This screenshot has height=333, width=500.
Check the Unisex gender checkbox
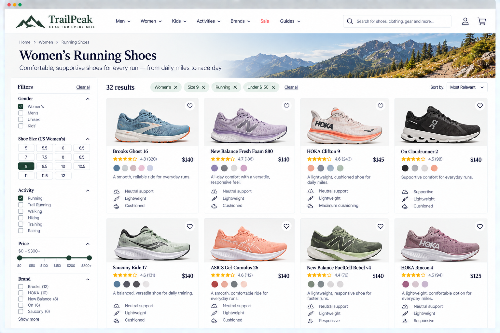(x=21, y=119)
